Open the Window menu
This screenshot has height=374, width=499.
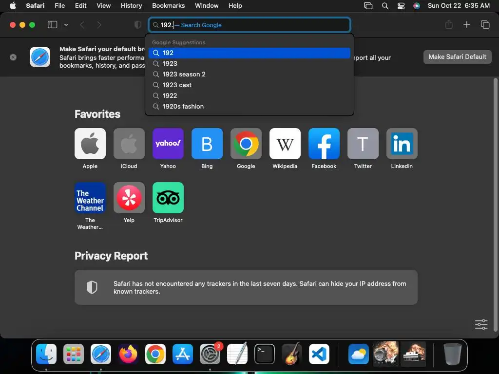pyautogui.click(x=207, y=5)
